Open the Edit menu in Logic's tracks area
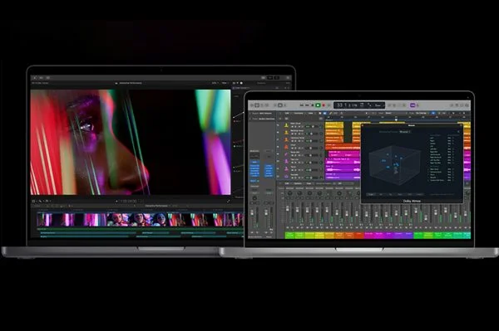Image resolution: width=499 pixels, height=331 pixels. 287,114
